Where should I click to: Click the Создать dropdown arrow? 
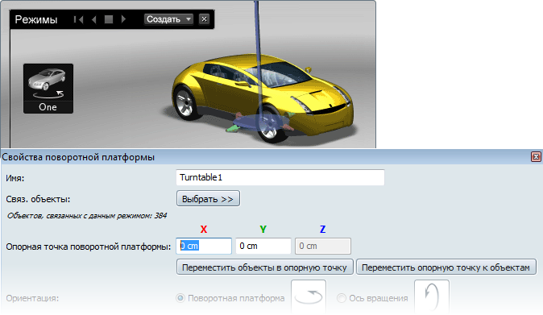coord(189,19)
